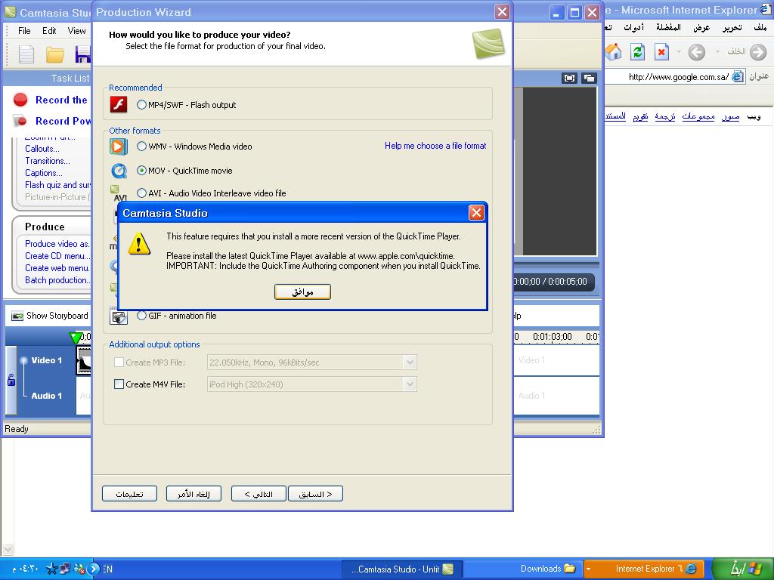Switch to Downloads in the taskbar

523,569
